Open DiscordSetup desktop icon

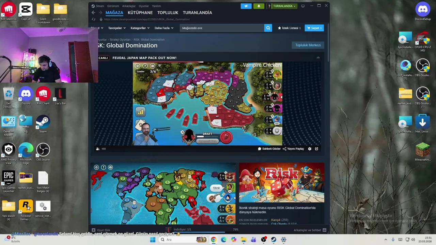[x=423, y=12]
